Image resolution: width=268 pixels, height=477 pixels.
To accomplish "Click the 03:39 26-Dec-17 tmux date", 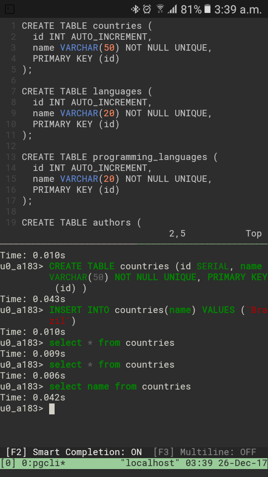I will (226, 463).
